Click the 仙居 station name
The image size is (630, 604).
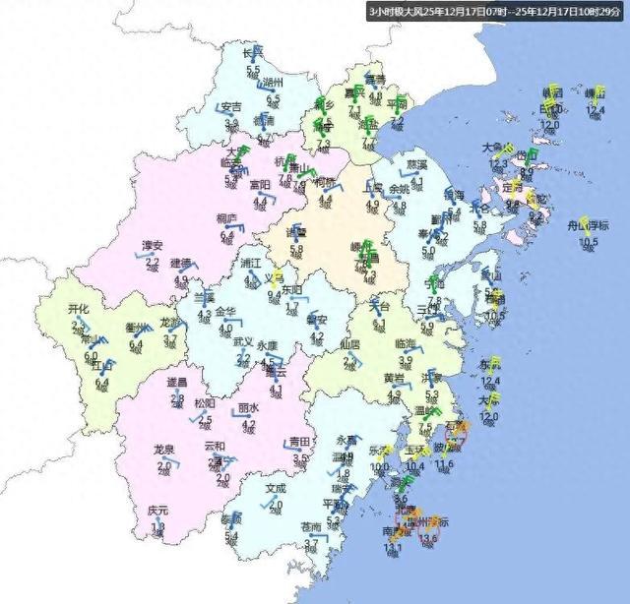(x=350, y=344)
